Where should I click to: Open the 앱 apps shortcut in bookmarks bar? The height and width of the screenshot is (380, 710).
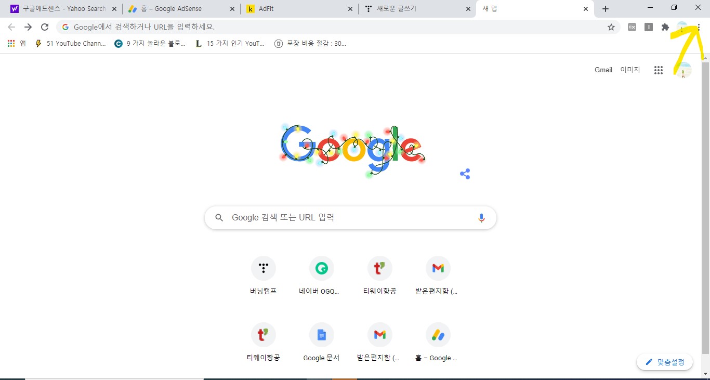coord(17,44)
